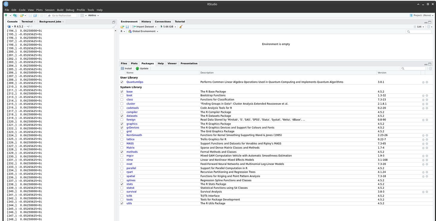Clear the console with broom icon
The width and height of the screenshot is (436, 221).
tap(114, 27)
